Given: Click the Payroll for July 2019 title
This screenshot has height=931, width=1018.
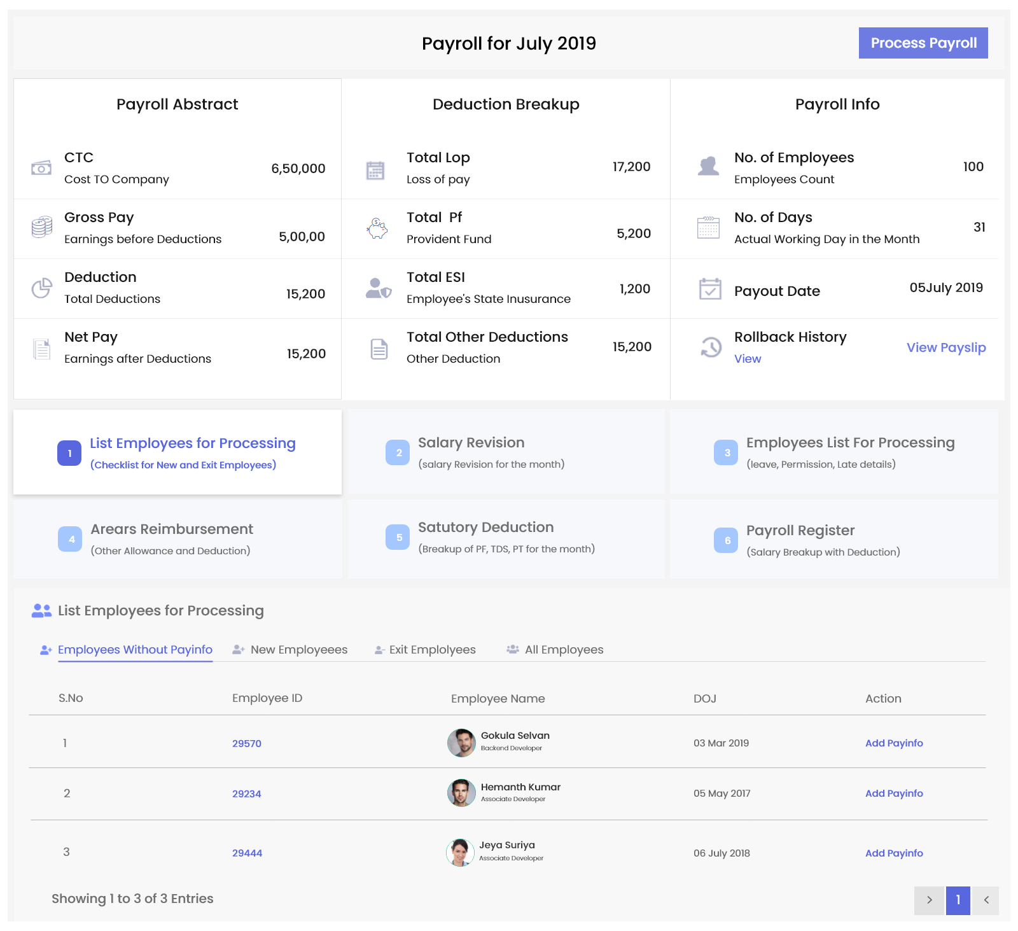Looking at the screenshot, I should click(509, 43).
